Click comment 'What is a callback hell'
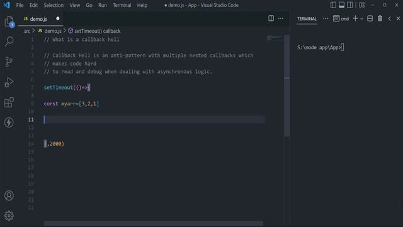Viewport: 403px width, 227px height. (81, 39)
